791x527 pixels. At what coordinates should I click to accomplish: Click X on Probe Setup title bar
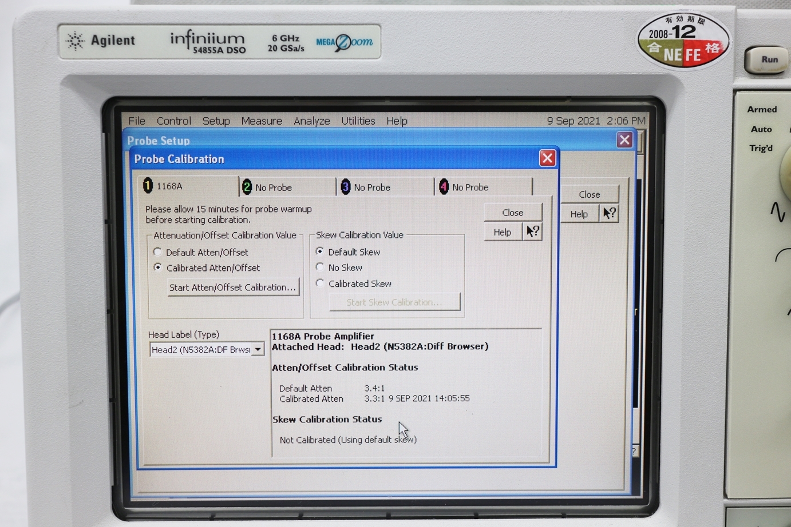624,139
